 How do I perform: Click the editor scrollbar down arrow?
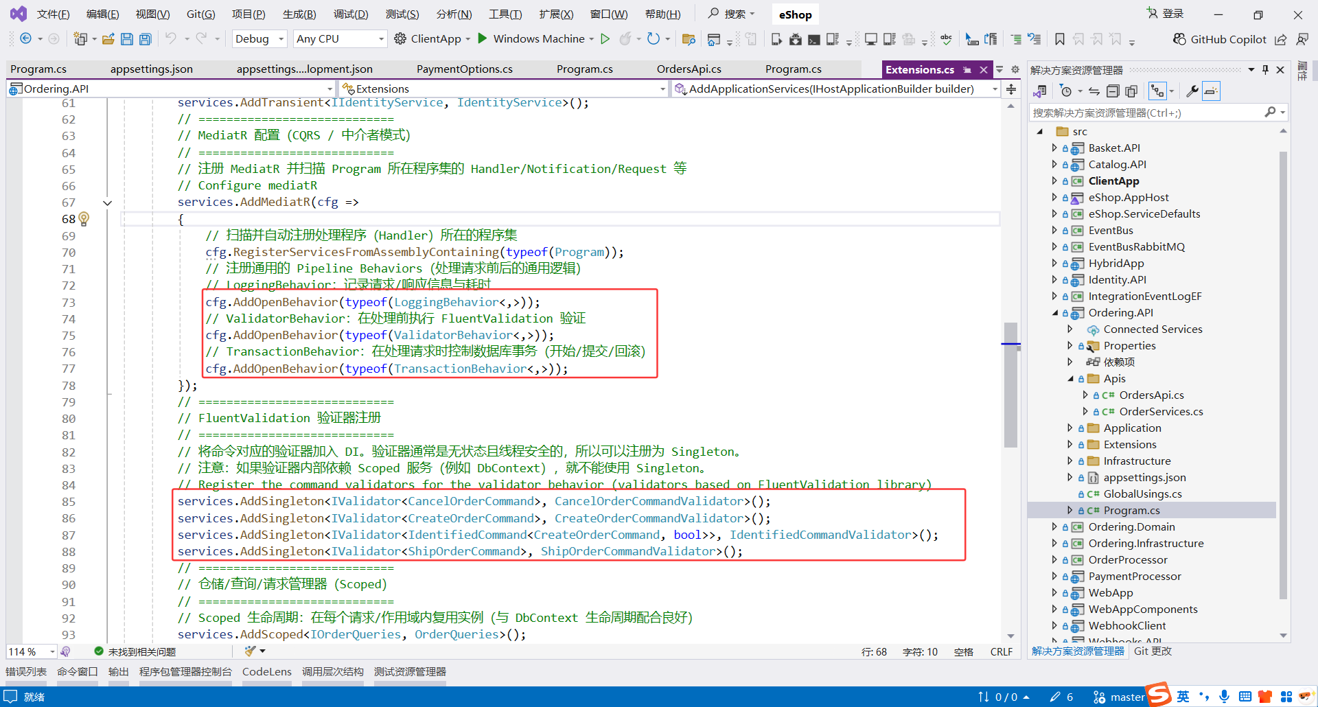coord(1010,636)
